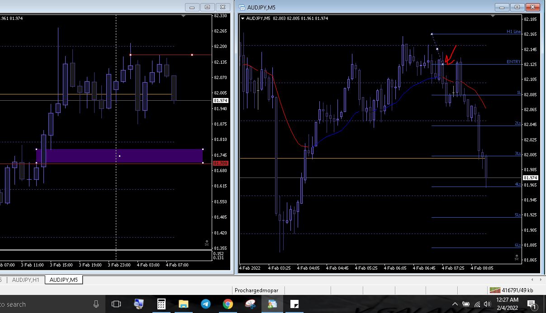
Task: Select the 1L level line label
Action: point(519,93)
